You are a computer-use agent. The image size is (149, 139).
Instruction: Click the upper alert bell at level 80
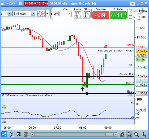click(x=4, y=107)
